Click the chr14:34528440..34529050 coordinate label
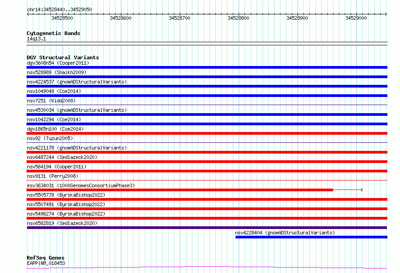 point(59,9)
